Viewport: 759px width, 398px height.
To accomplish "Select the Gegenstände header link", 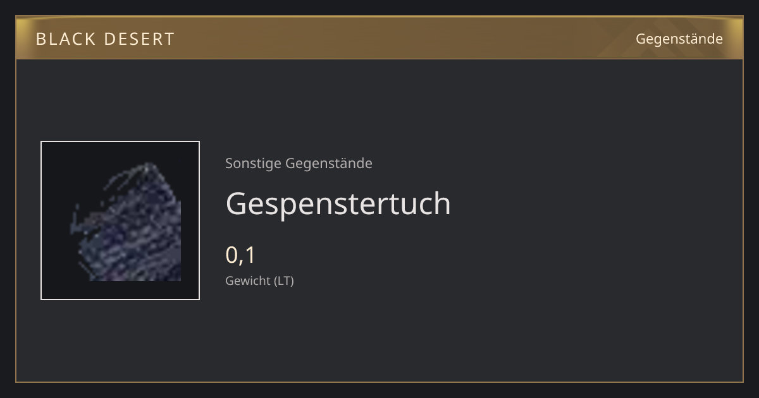I will [x=679, y=39].
